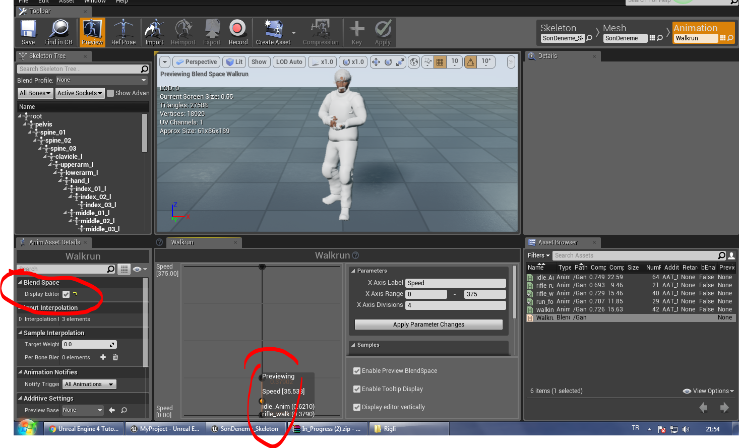This screenshot has height=448, width=739.
Task: Open the All Bones dropdown
Action: coord(35,93)
